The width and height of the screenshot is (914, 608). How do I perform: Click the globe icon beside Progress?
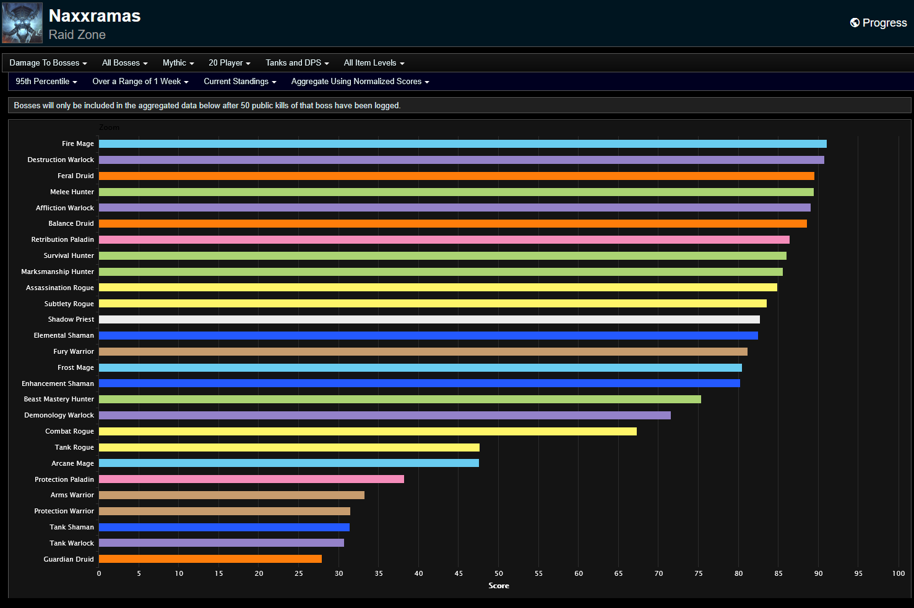pyautogui.click(x=855, y=23)
